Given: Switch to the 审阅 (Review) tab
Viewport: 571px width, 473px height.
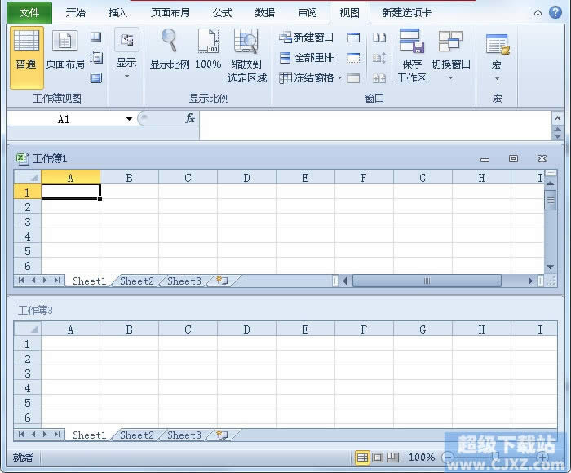Looking at the screenshot, I should (308, 13).
